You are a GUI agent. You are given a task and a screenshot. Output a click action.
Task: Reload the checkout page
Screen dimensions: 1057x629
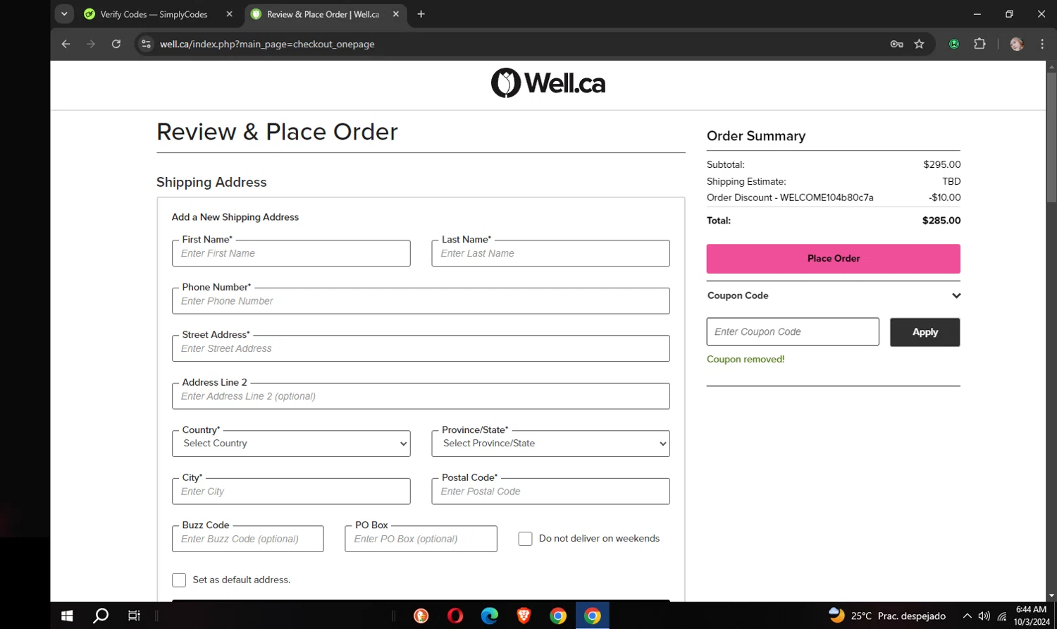click(x=116, y=44)
